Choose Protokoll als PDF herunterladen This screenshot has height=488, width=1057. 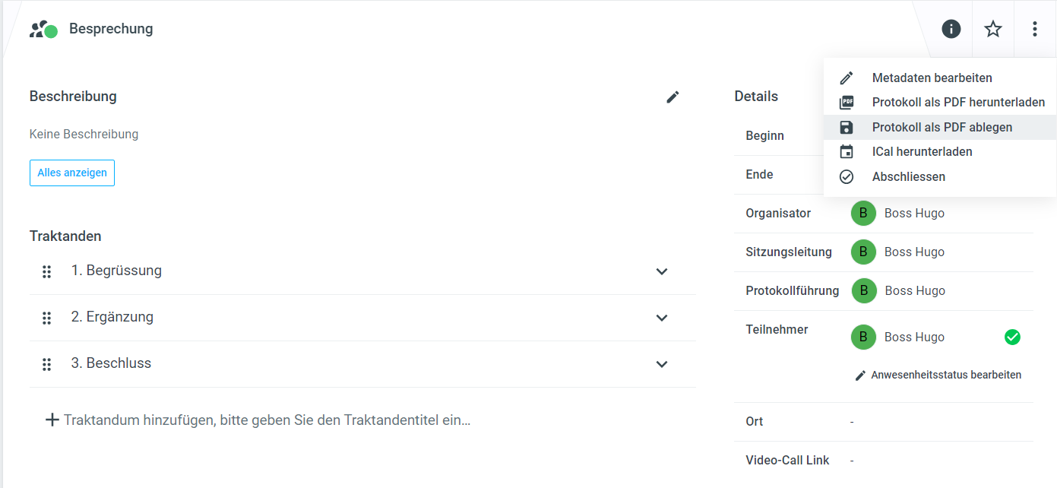(957, 103)
